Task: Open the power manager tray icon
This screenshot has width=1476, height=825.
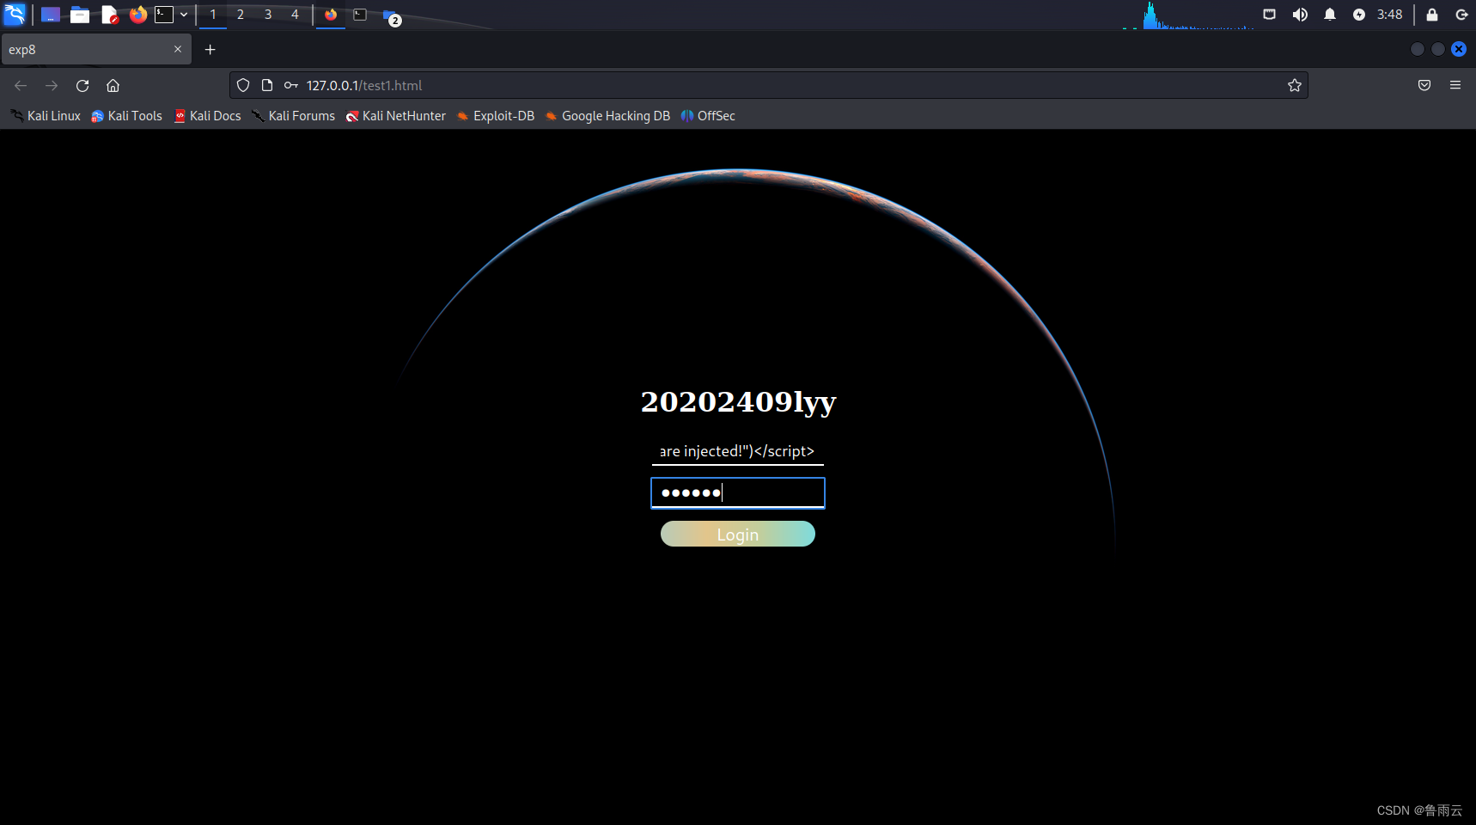Action: click(1359, 15)
